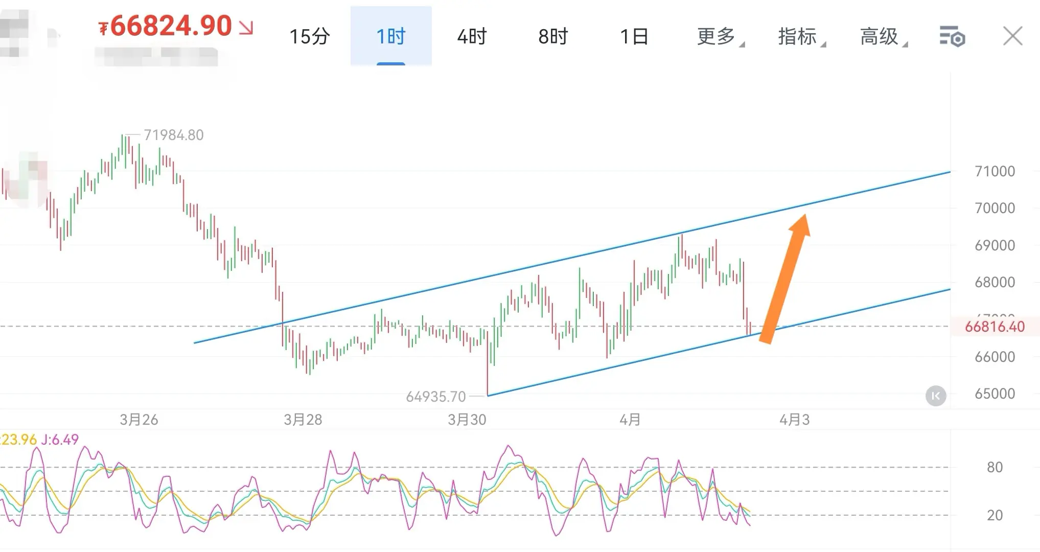Switch to the 15分 timeframe
The height and width of the screenshot is (552, 1040).
310,36
